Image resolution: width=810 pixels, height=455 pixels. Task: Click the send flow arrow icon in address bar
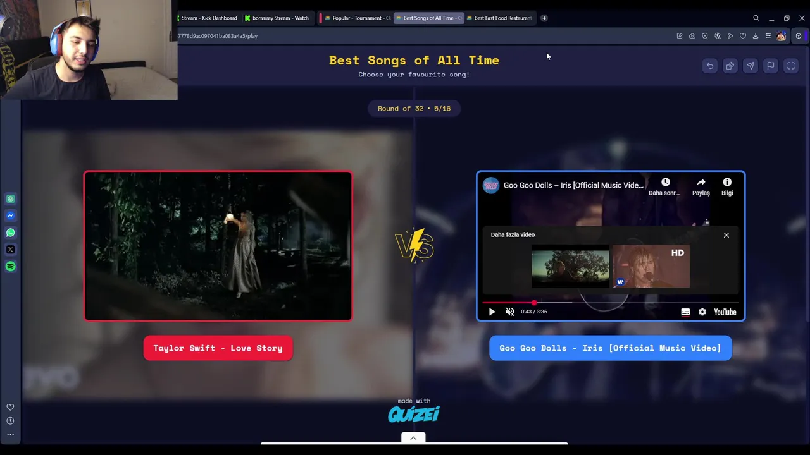730,36
